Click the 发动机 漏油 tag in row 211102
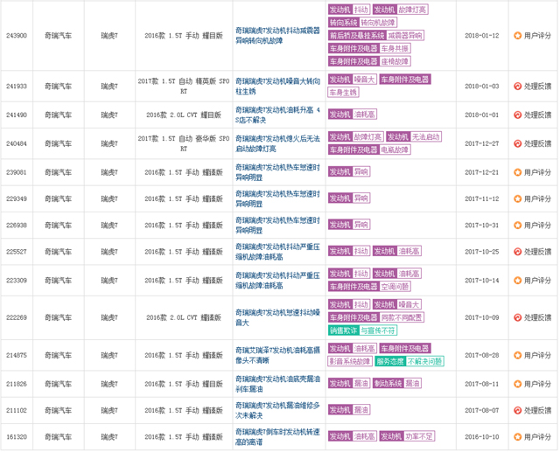Screen dimensions: 560x452 click(x=349, y=410)
